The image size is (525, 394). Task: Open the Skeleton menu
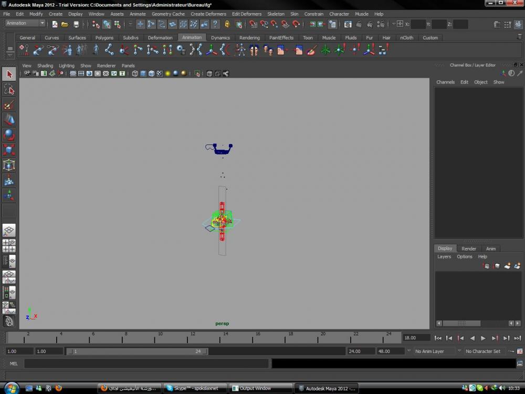[276, 14]
